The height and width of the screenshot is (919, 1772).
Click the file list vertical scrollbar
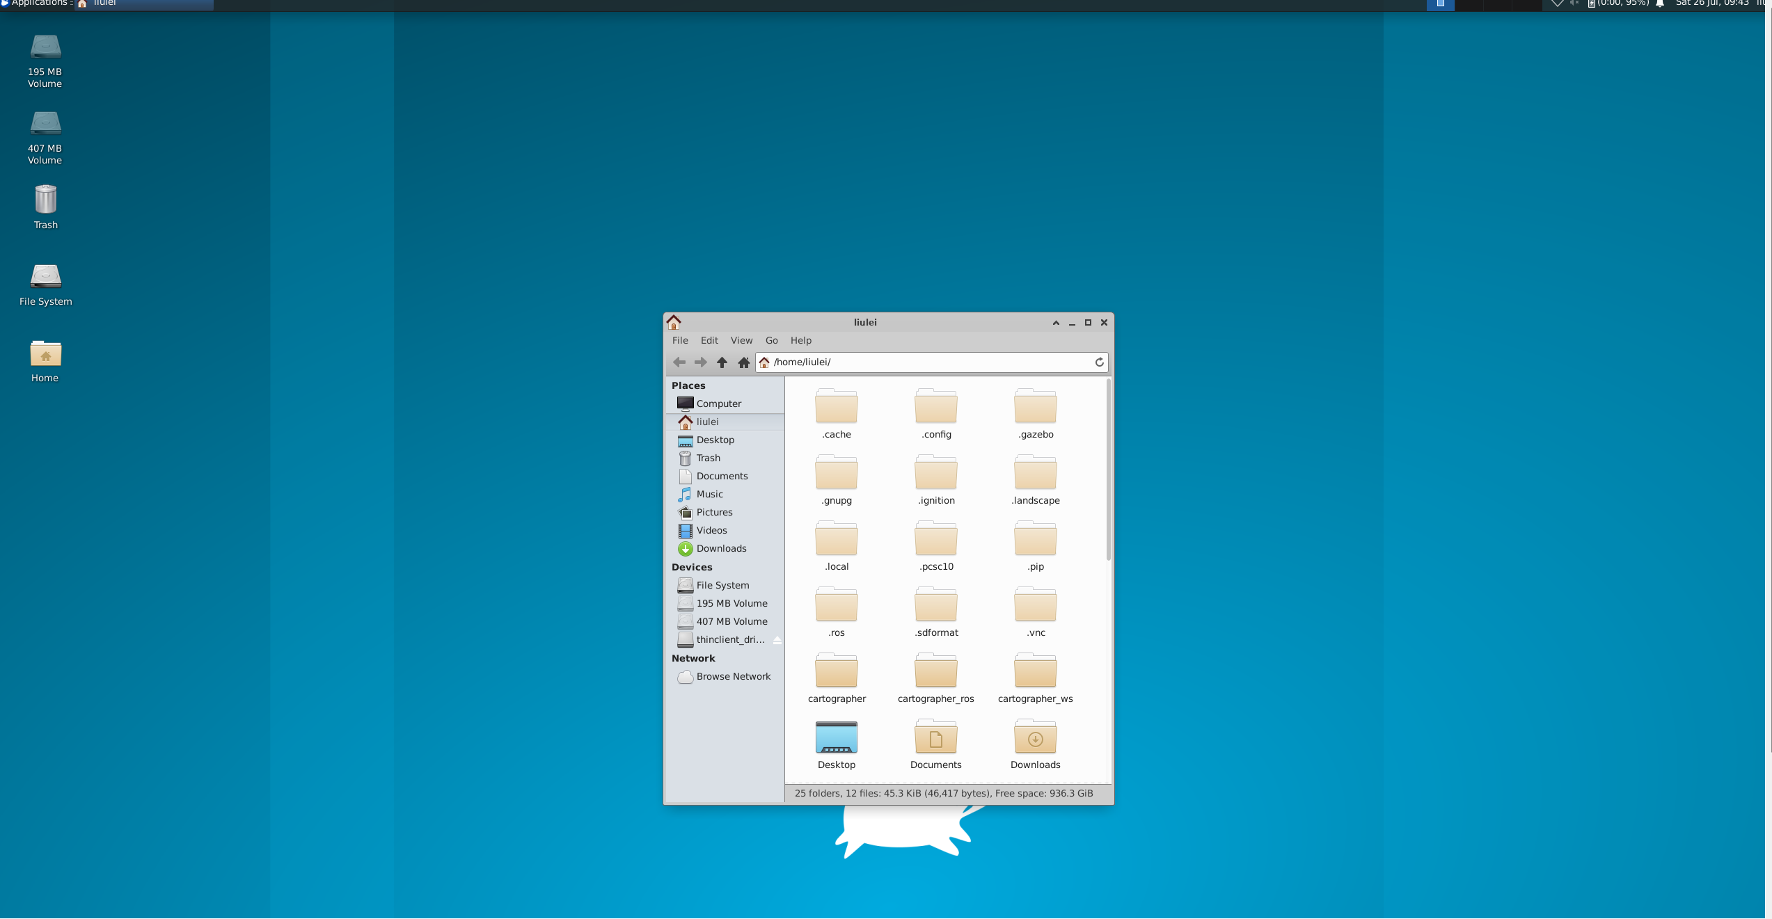click(1108, 470)
